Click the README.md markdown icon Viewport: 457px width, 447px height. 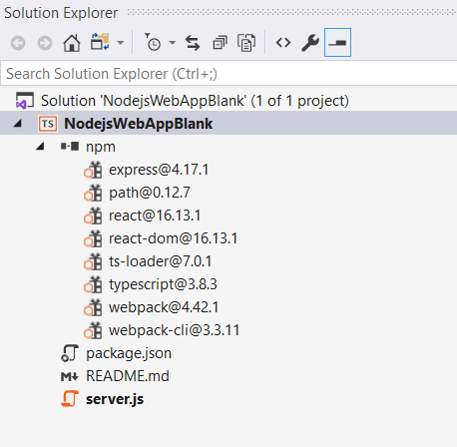70,376
